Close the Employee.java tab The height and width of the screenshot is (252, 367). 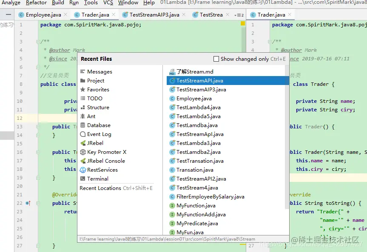65,14
